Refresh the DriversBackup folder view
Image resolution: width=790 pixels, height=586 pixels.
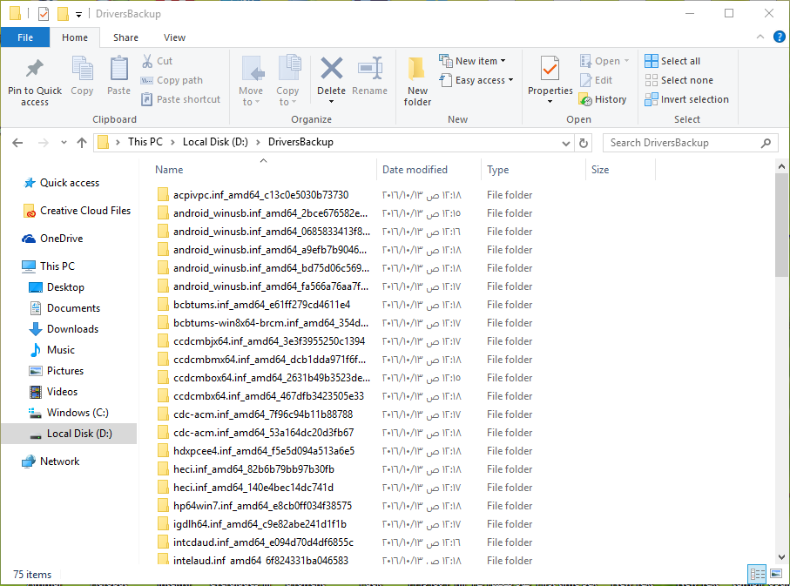584,143
